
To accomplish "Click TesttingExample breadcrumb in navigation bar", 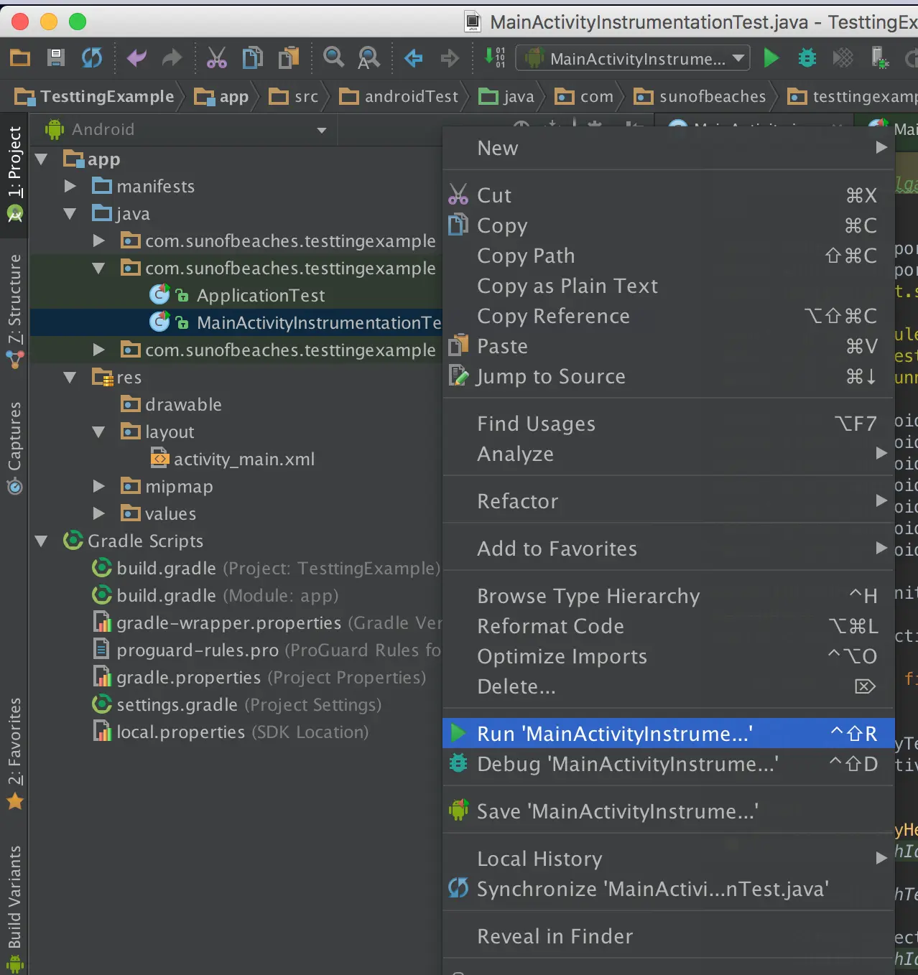I will pos(95,96).
